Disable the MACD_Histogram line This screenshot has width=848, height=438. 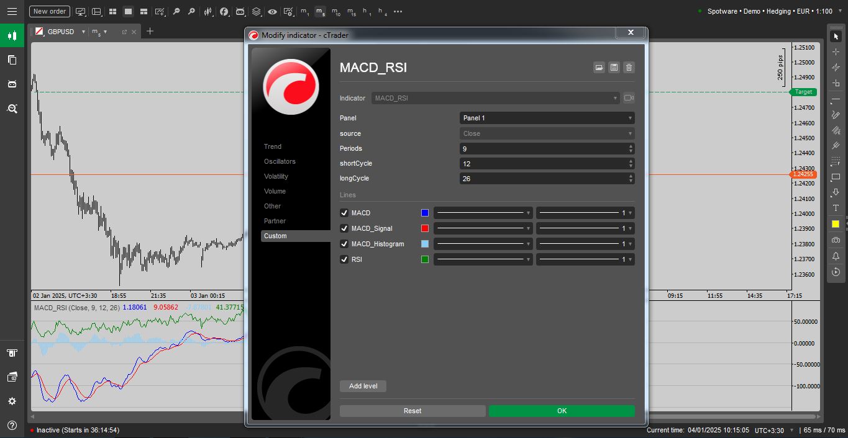tap(344, 244)
